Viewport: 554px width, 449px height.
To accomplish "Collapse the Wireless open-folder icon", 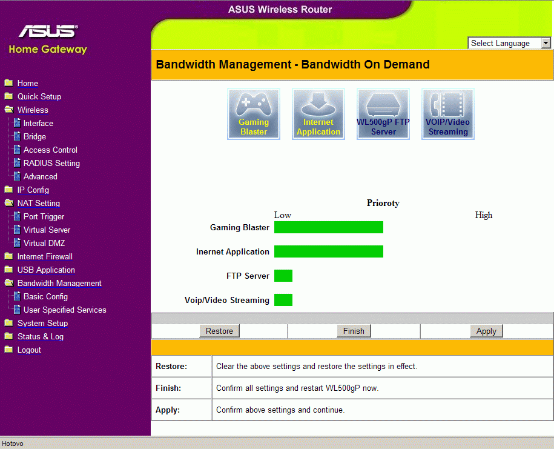I will 9,110.
